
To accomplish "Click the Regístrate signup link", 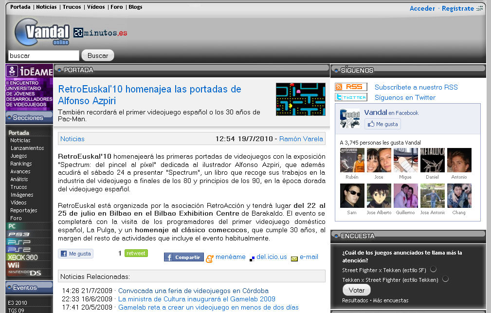I will (x=458, y=8).
